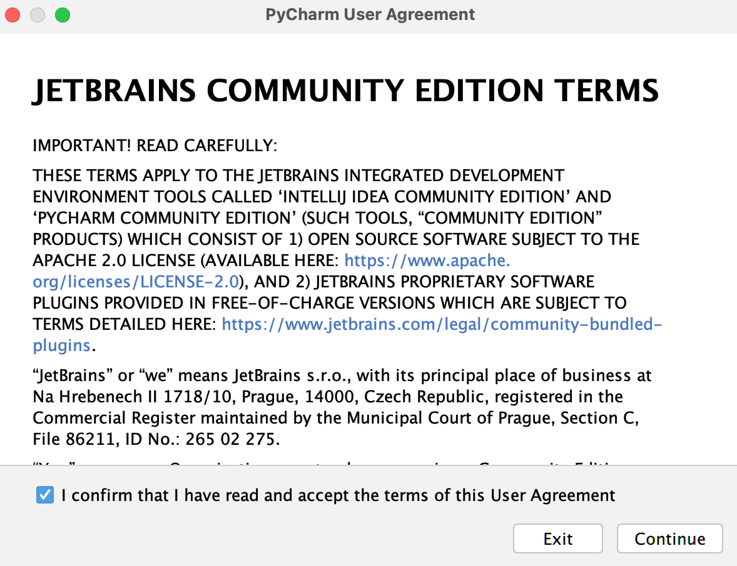Click the 'IMPORTANT! READ CAREFULLY:' line
737x566 pixels.
pos(155,146)
